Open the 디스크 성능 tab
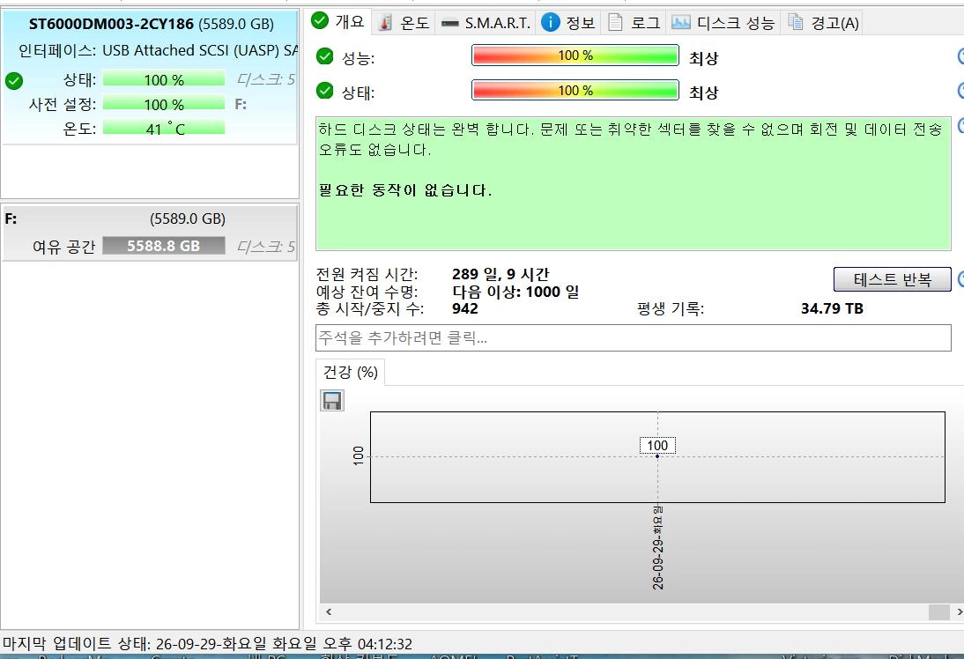 tap(723, 23)
